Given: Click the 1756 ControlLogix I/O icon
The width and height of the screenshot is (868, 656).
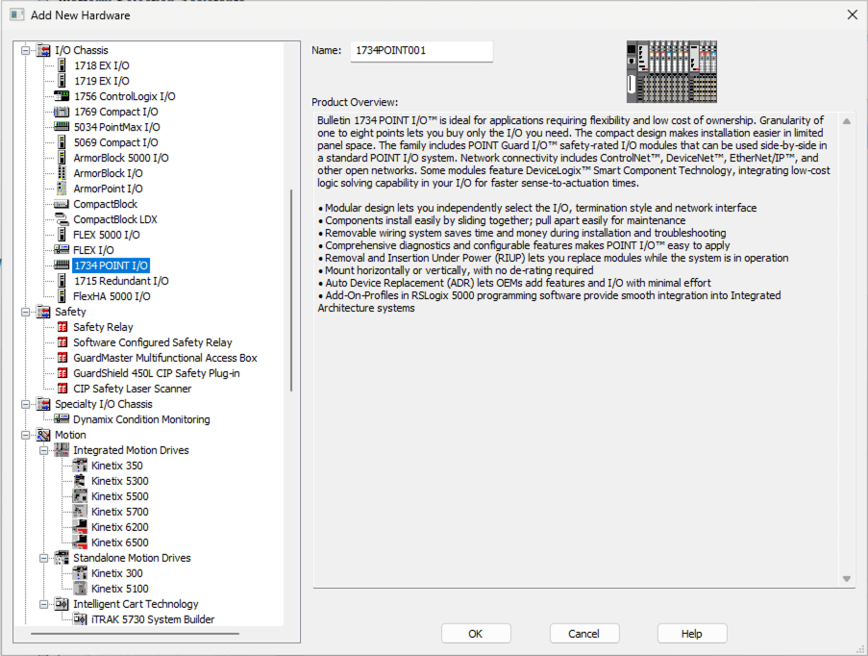Looking at the screenshot, I should (x=62, y=96).
